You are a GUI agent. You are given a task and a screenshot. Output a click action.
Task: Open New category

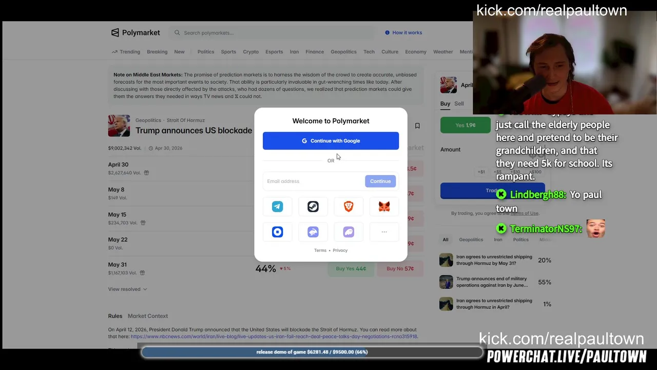point(179,52)
